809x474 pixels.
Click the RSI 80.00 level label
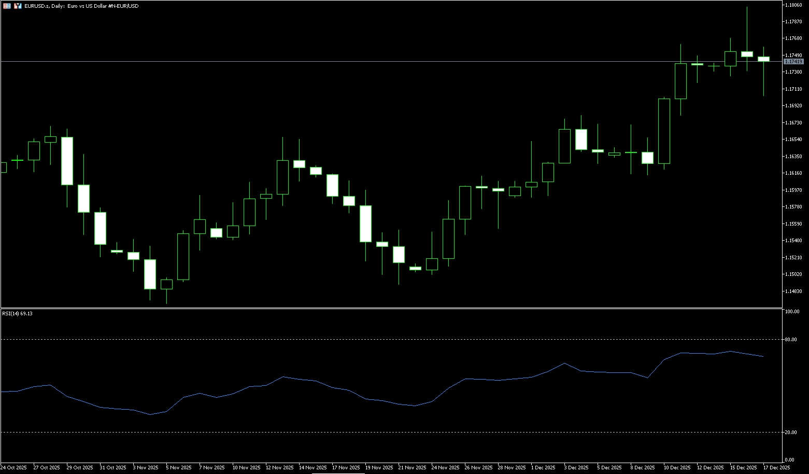(791, 340)
